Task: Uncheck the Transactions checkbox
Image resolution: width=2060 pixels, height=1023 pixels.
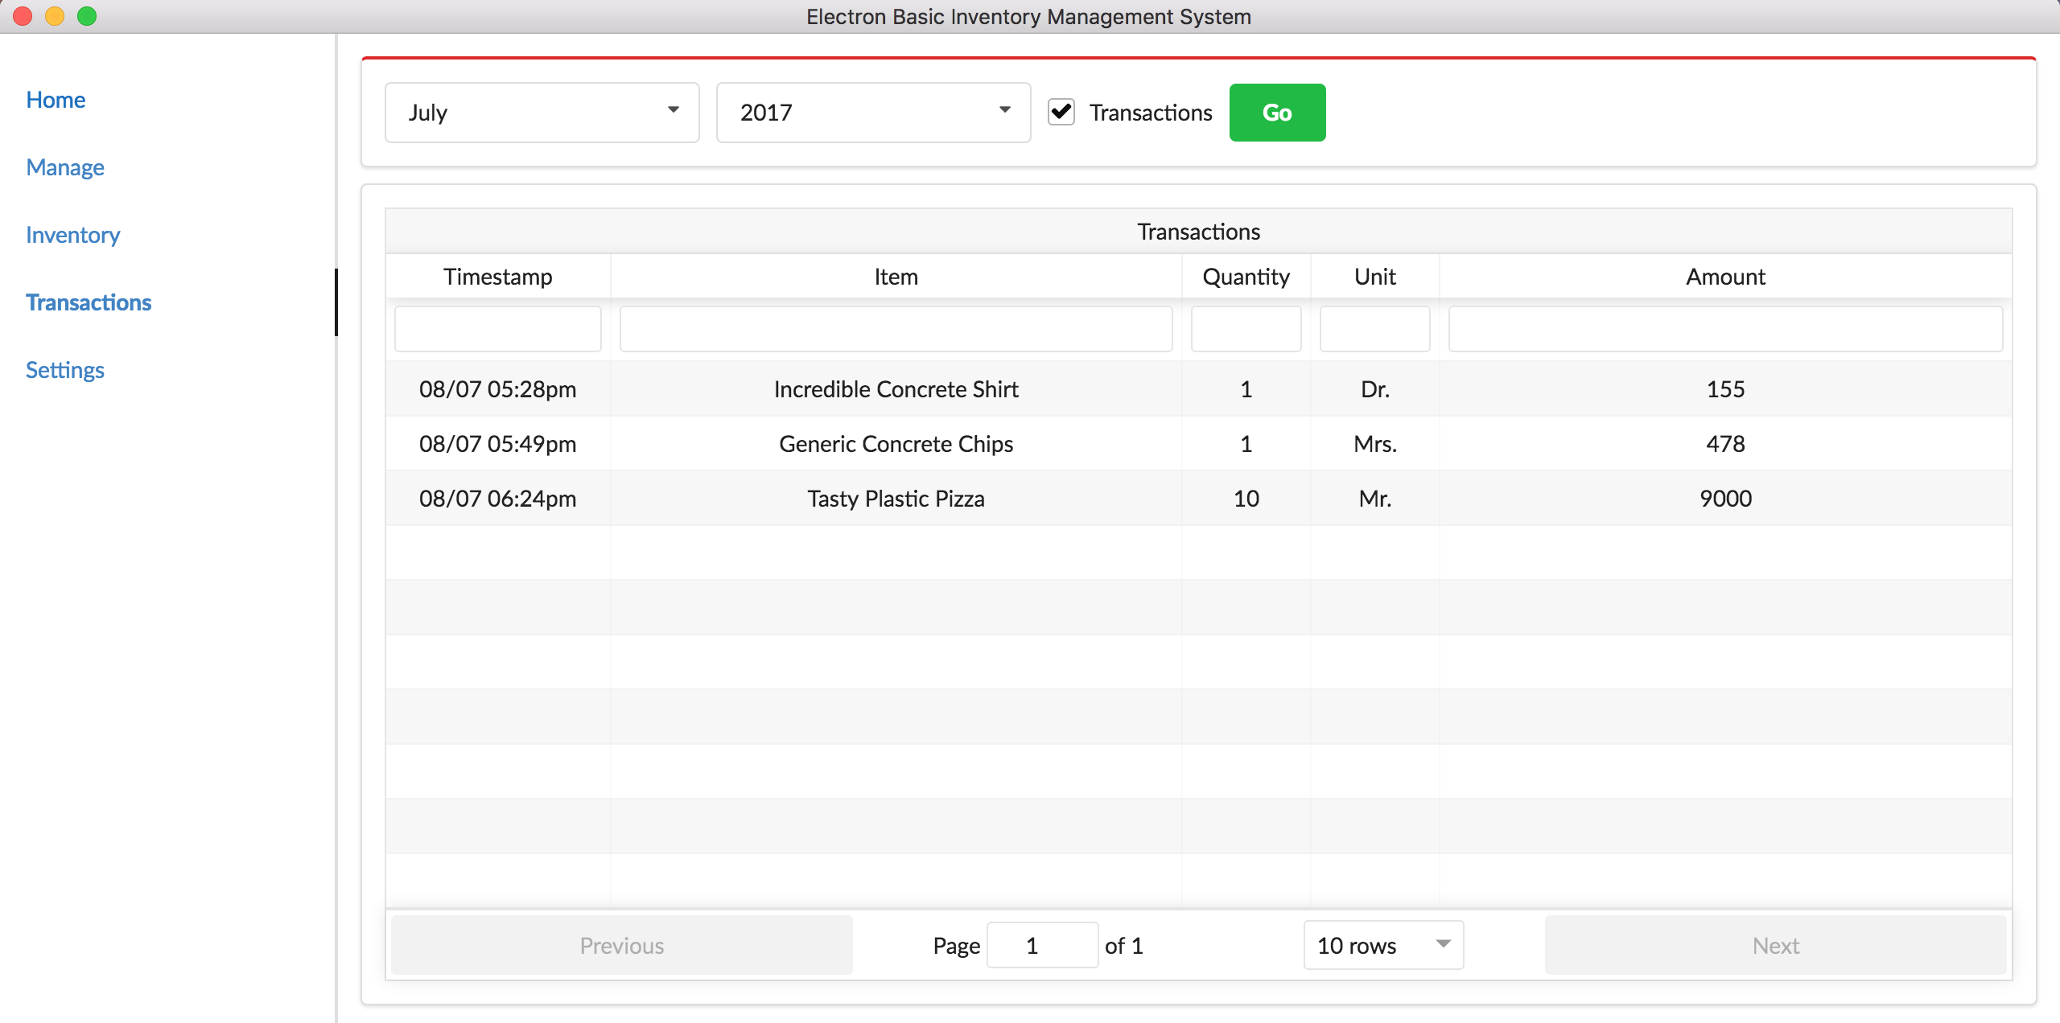Action: 1061,112
